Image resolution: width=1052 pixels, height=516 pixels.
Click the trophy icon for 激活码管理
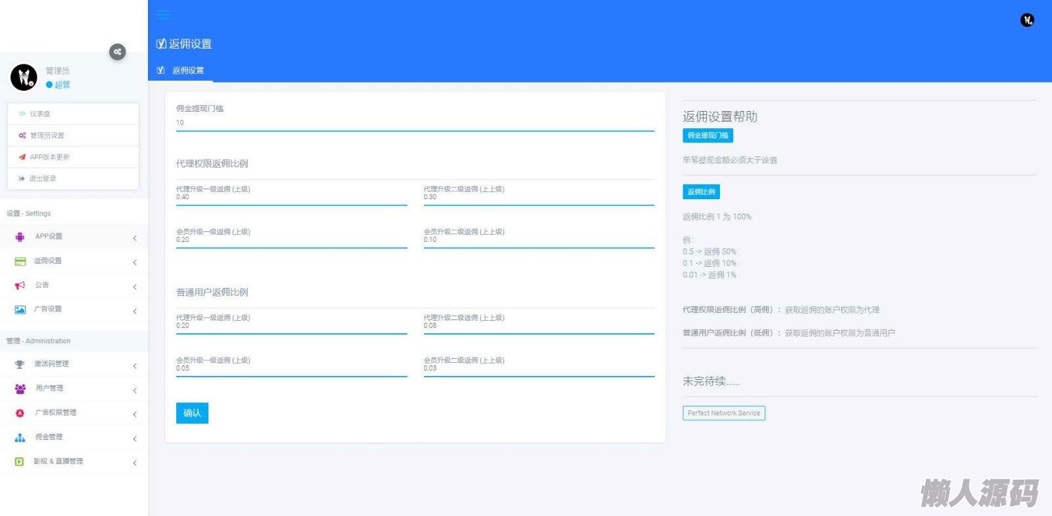(x=20, y=364)
